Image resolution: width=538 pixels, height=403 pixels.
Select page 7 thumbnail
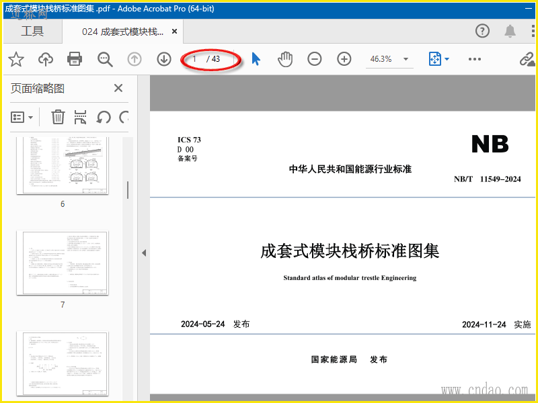click(63, 263)
